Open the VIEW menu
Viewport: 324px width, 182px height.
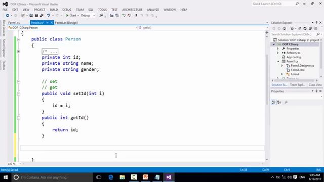pos(26,10)
